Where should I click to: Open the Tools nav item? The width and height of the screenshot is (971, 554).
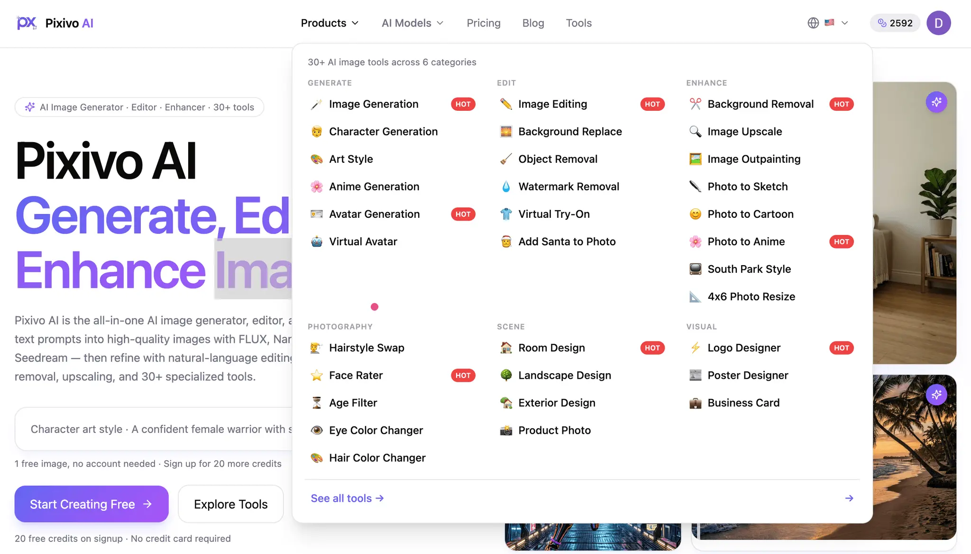(578, 23)
